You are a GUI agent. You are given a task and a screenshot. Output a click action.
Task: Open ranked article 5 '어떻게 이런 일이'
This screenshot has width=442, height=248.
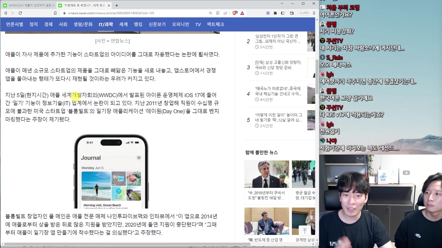point(279,117)
